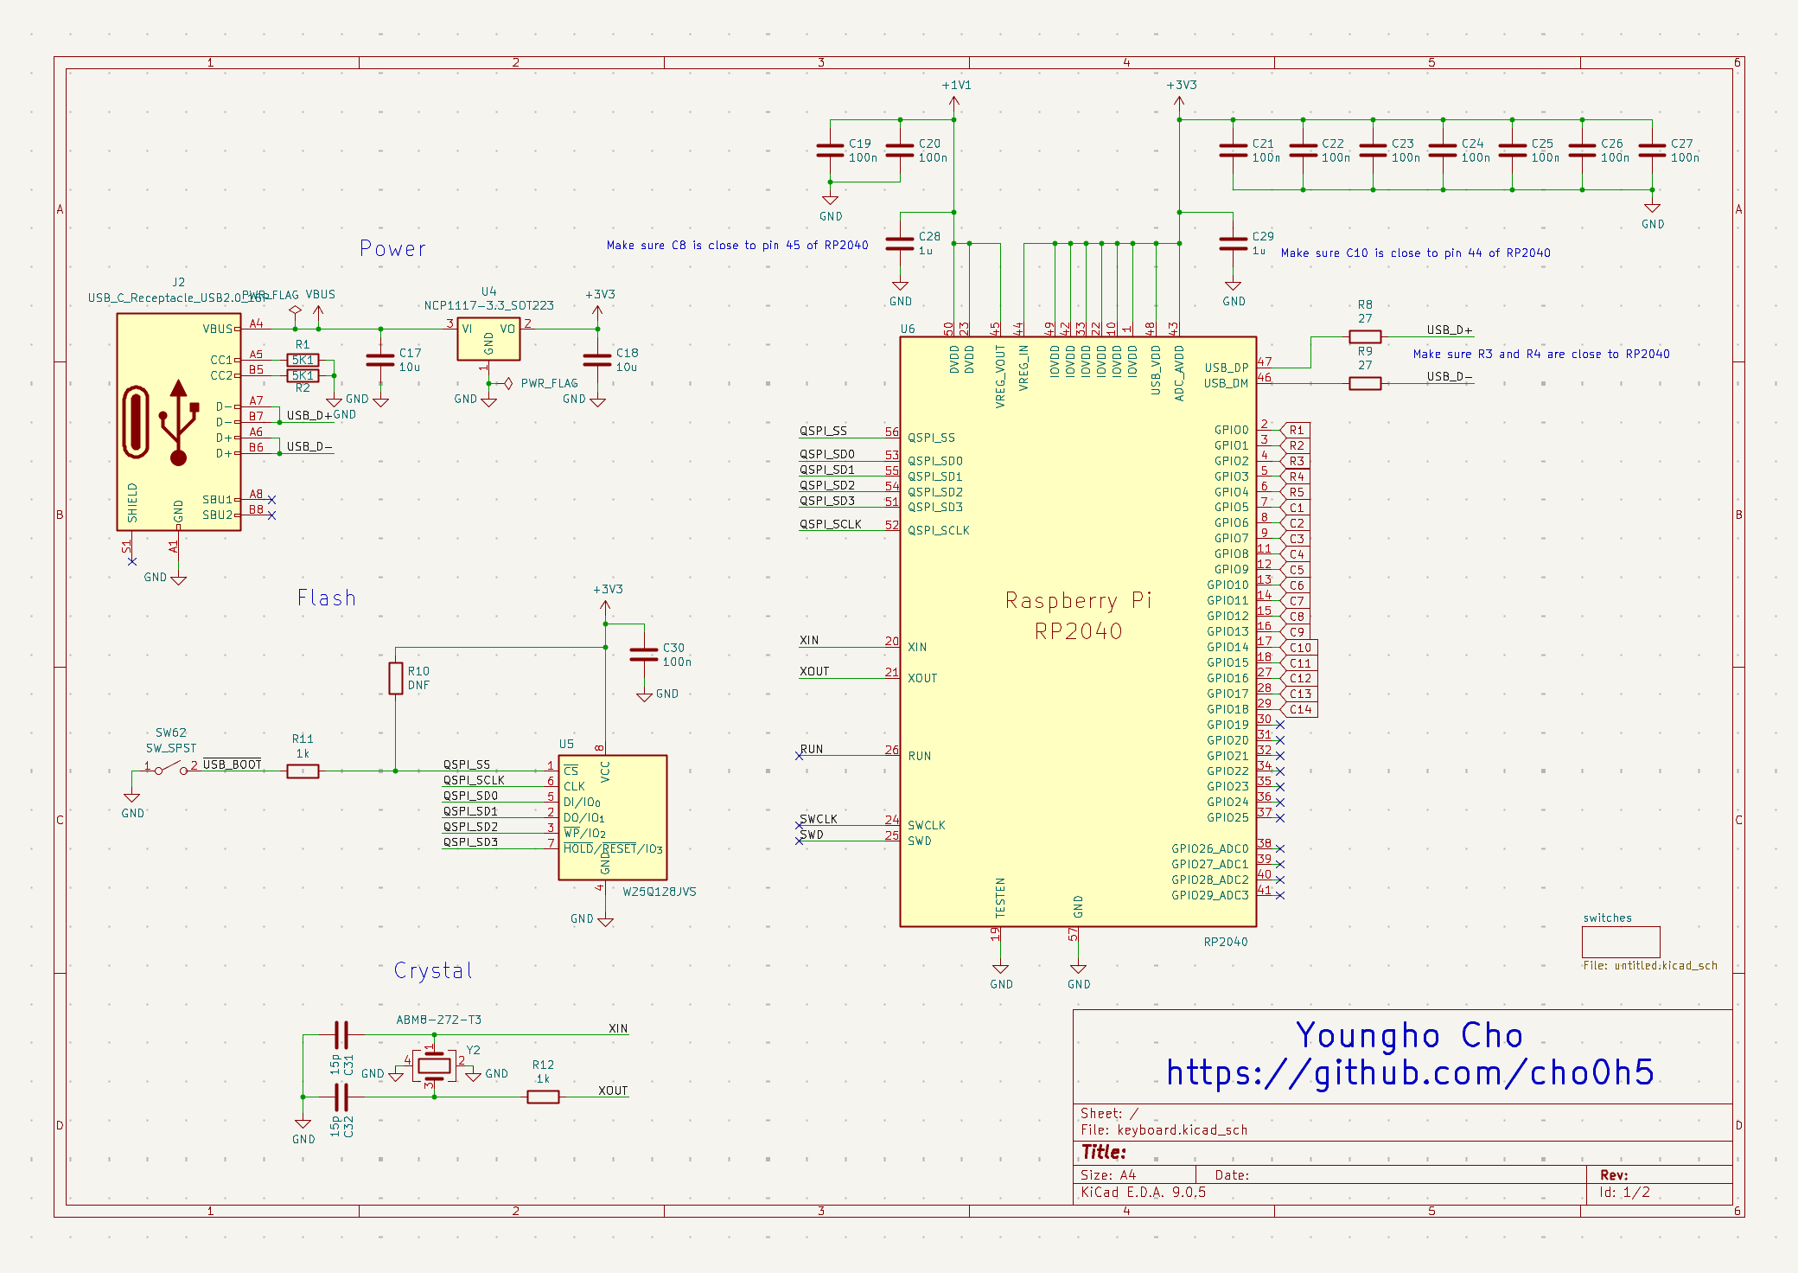Select resistor R11 1k symbol
Viewport: 1798px width, 1273px height.
303,771
